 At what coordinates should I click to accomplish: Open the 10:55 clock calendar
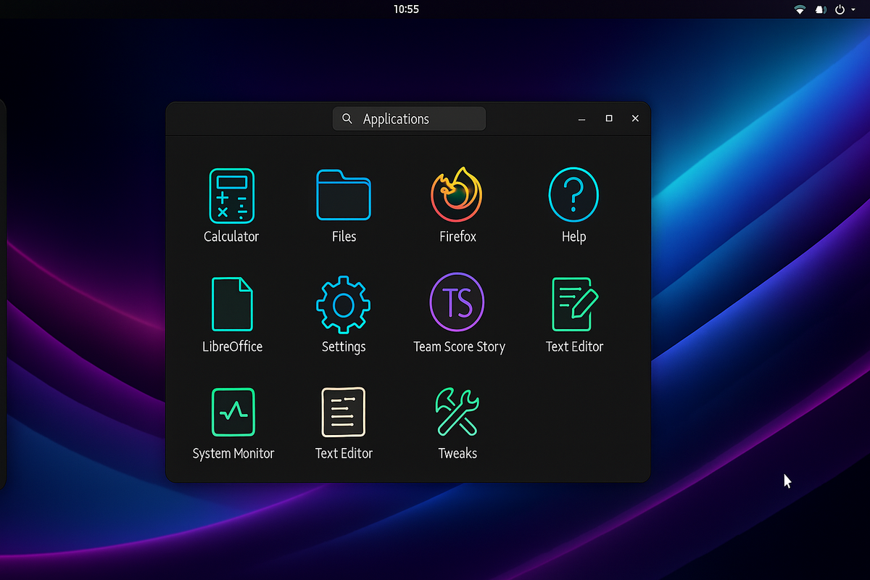[406, 9]
